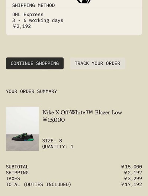Select the Shipping row label in totals

(17, 173)
